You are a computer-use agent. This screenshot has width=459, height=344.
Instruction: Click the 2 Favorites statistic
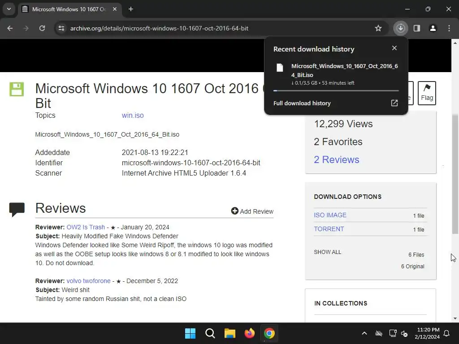coord(338,142)
